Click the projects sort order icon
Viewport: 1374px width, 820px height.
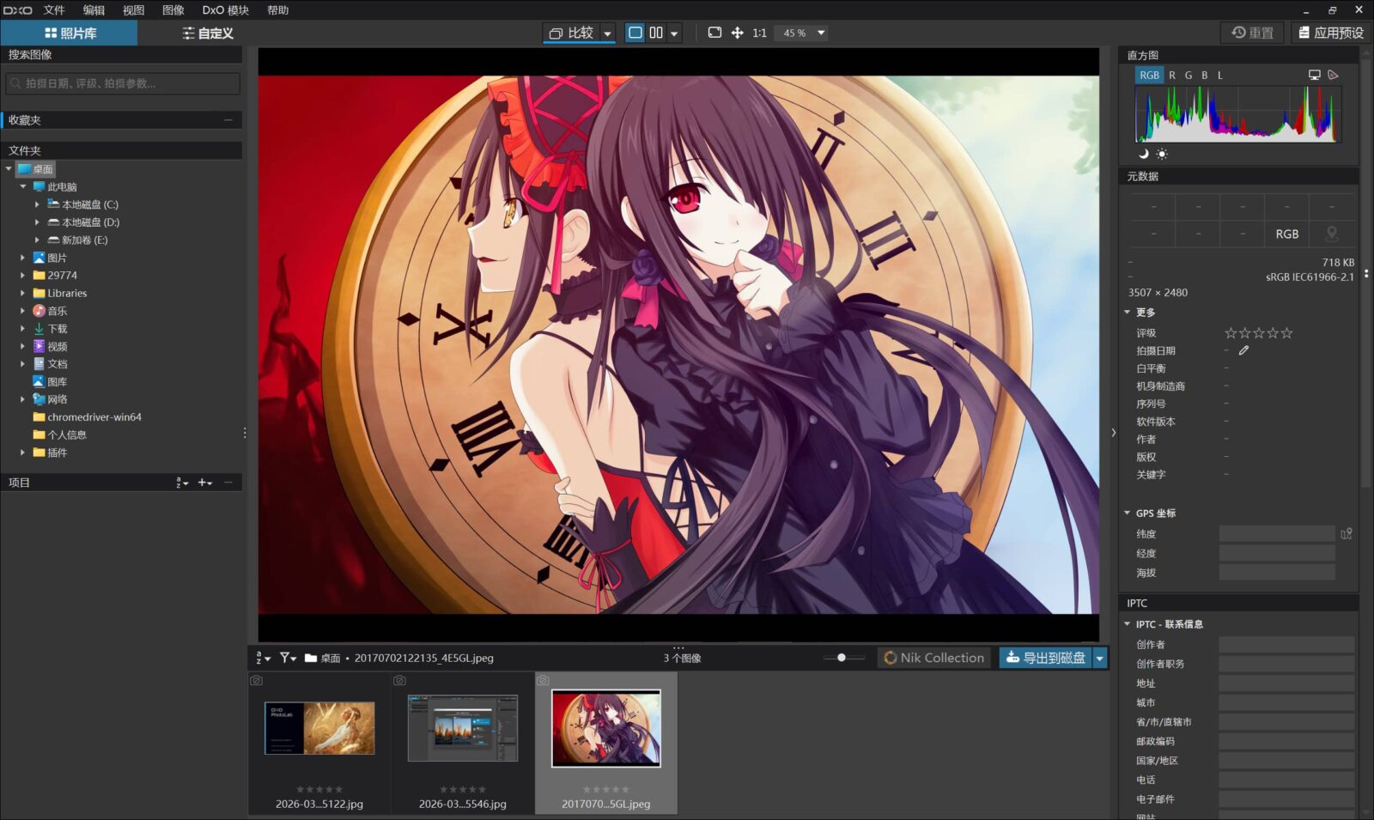coord(182,483)
